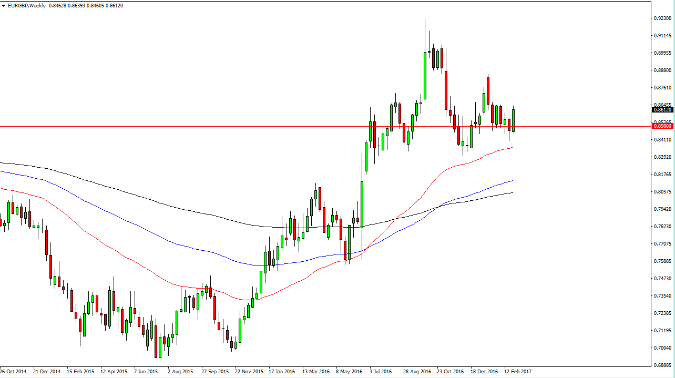Click the triangle arrow beside EURGBP,Weekly
This screenshot has width=675, height=378.
point(4,5)
